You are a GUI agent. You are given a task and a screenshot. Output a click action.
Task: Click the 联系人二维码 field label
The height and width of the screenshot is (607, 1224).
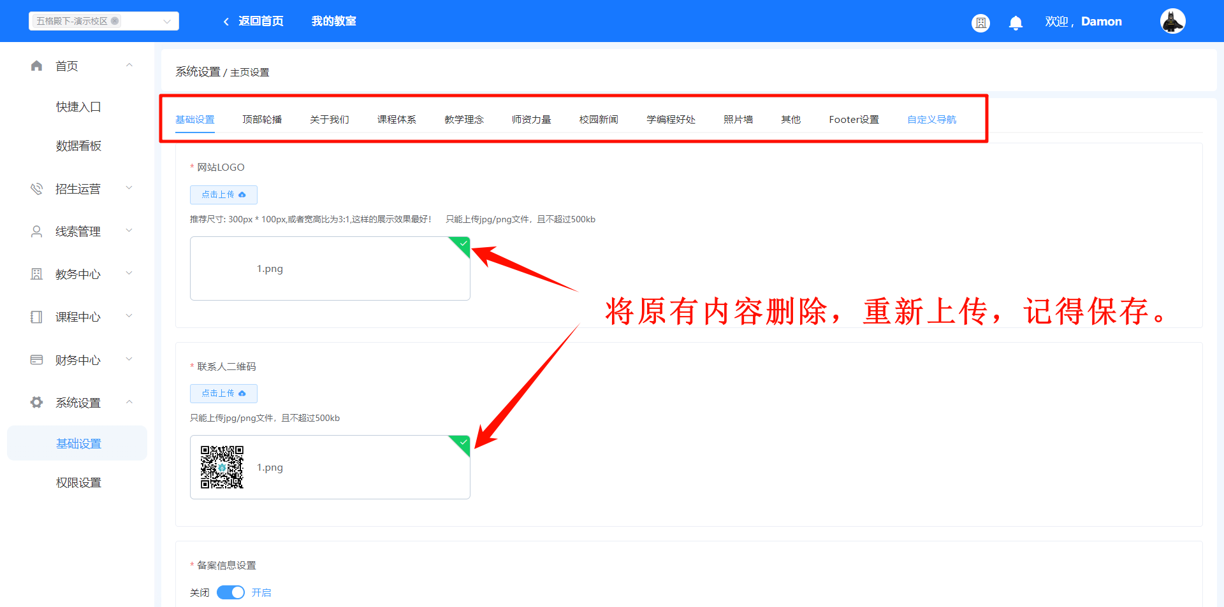click(x=226, y=367)
